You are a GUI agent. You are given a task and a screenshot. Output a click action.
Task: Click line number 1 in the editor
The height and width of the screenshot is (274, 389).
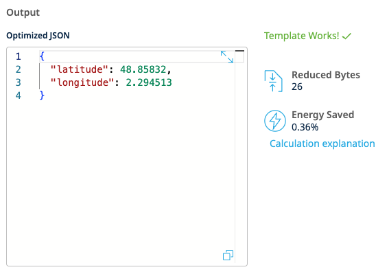click(18, 56)
